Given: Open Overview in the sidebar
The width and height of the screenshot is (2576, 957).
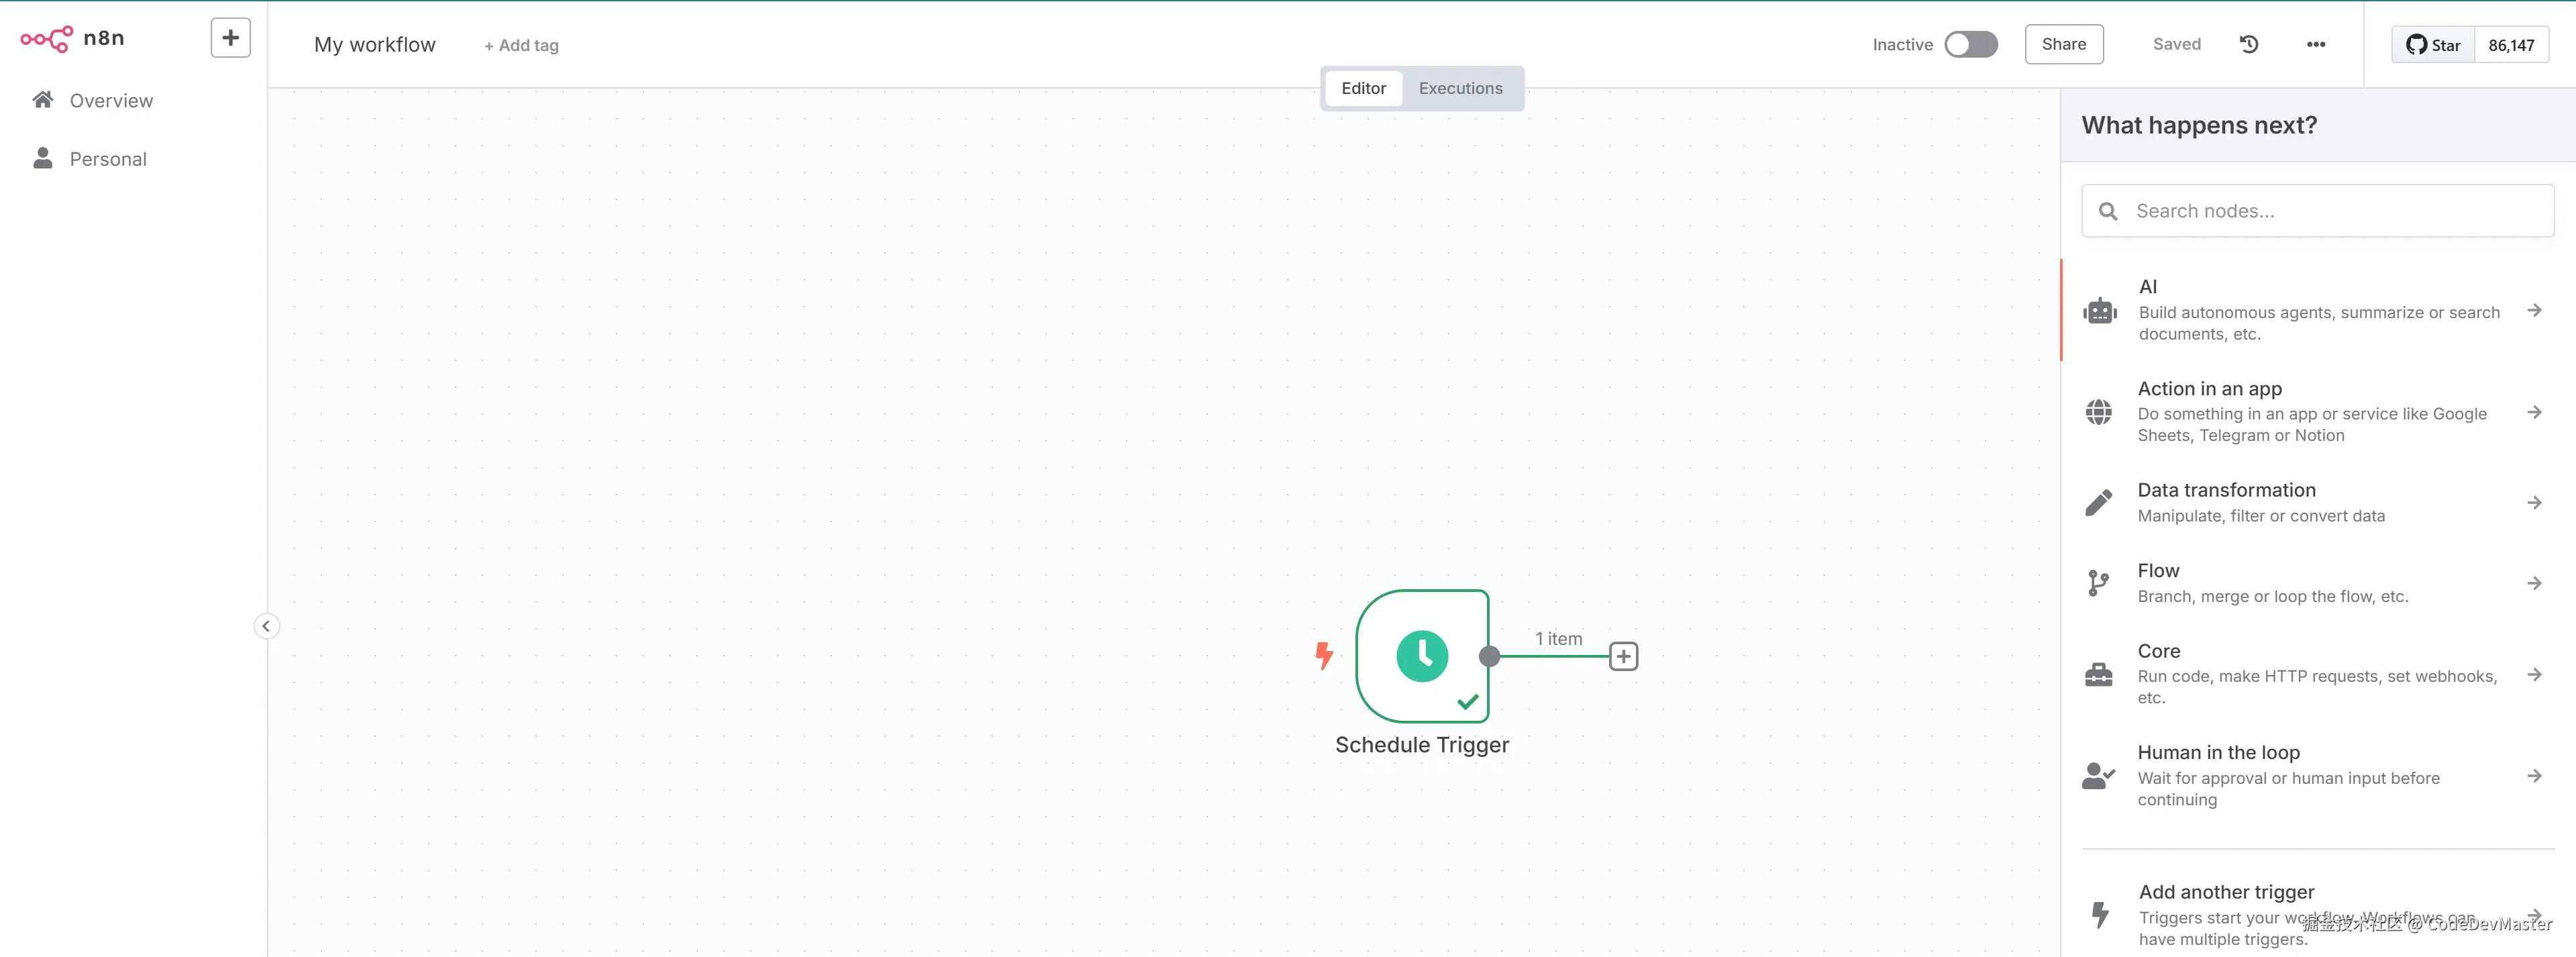Looking at the screenshot, I should tap(111, 101).
